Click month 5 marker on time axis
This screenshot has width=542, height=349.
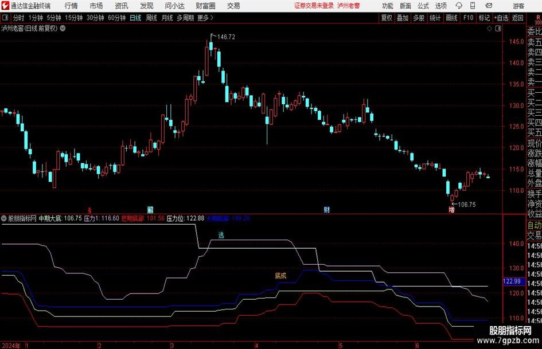point(341,346)
